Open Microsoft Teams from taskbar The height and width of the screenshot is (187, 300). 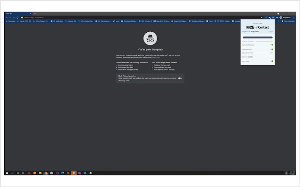(79, 173)
